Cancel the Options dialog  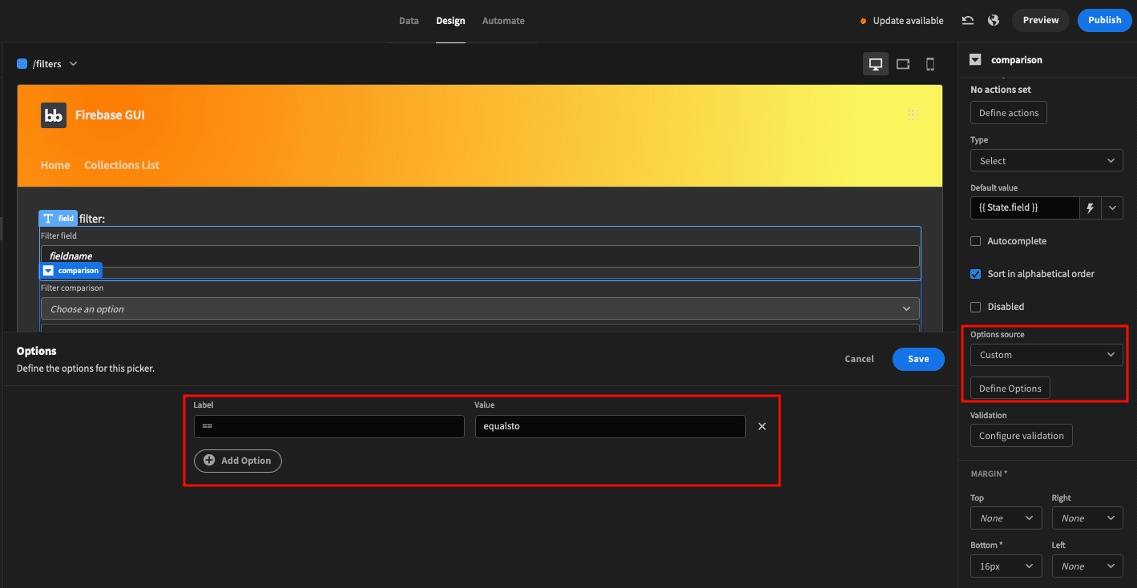tap(859, 359)
